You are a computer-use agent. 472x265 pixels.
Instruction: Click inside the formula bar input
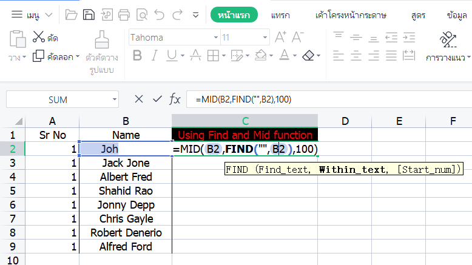click(x=329, y=99)
